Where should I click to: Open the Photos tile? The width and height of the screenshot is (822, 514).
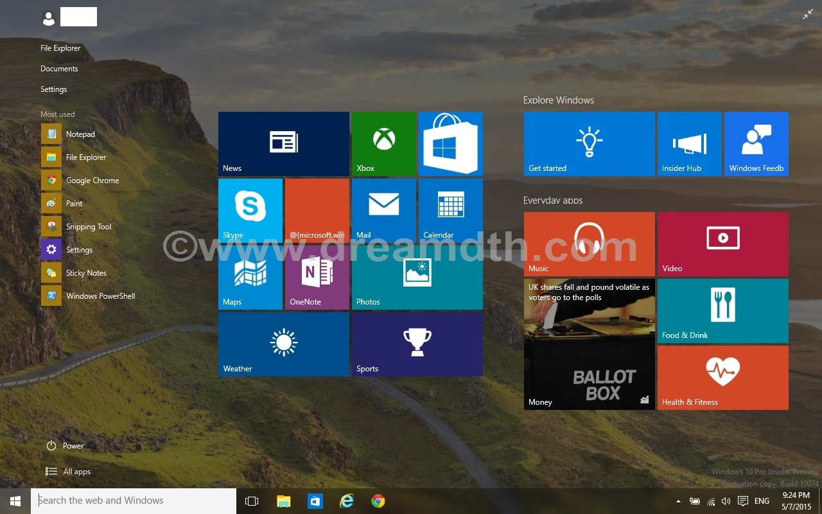(x=417, y=278)
